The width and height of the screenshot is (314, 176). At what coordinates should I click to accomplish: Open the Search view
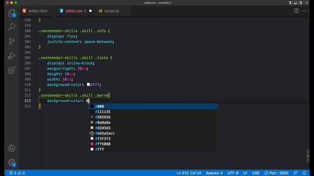[x=12, y=27]
